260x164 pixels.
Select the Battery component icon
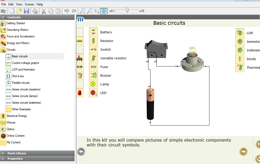[x=93, y=32]
